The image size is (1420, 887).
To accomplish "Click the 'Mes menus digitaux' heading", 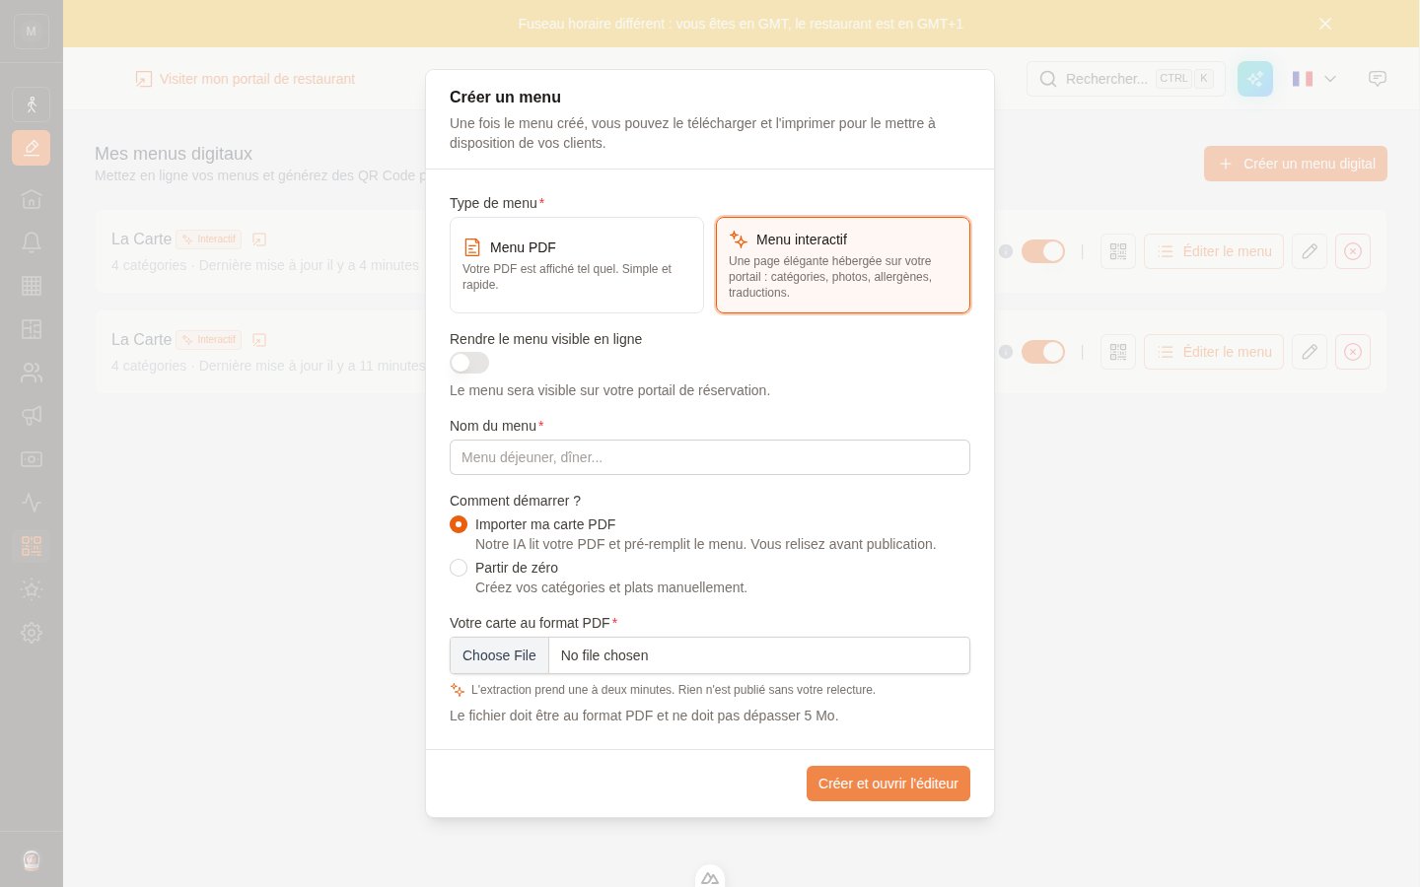I will [174, 154].
